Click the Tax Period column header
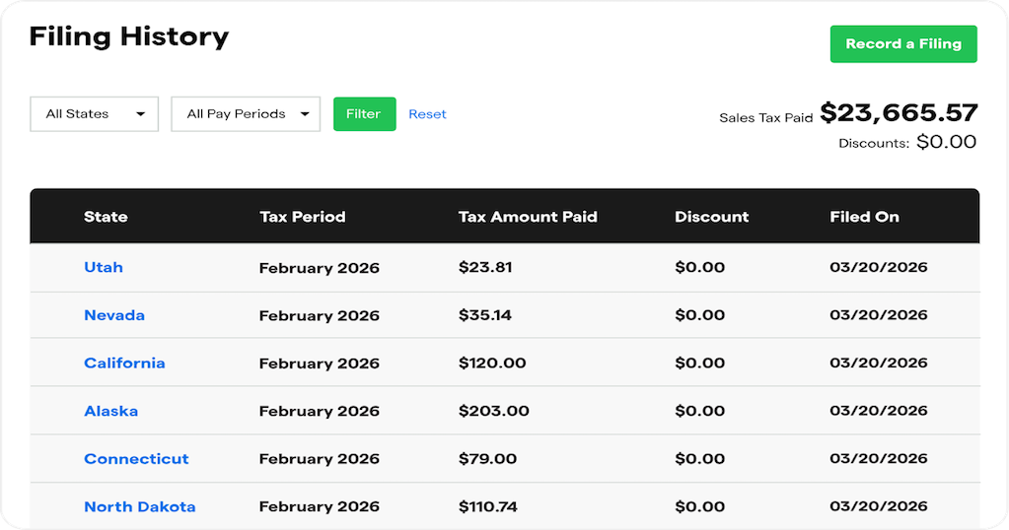This screenshot has height=530, width=1009. (x=303, y=217)
